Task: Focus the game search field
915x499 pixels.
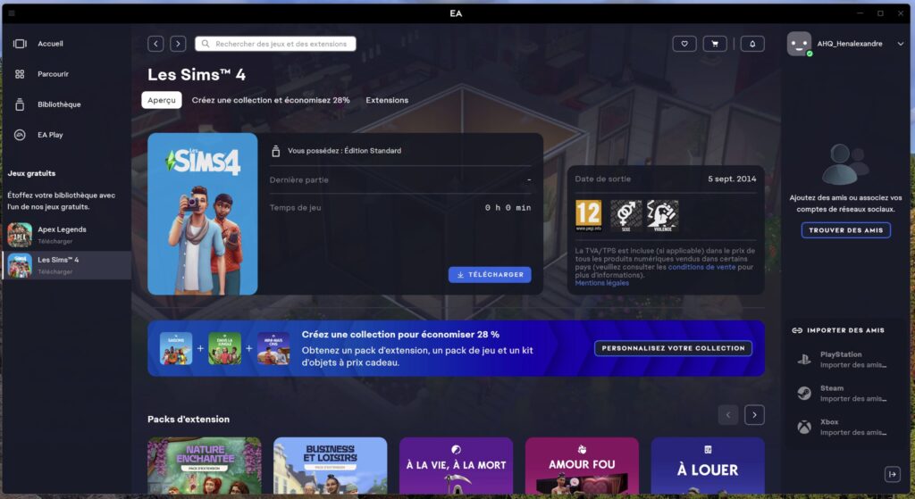Action: click(x=275, y=44)
